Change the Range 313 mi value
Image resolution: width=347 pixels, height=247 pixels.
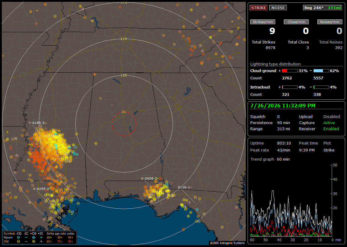coord(284,129)
